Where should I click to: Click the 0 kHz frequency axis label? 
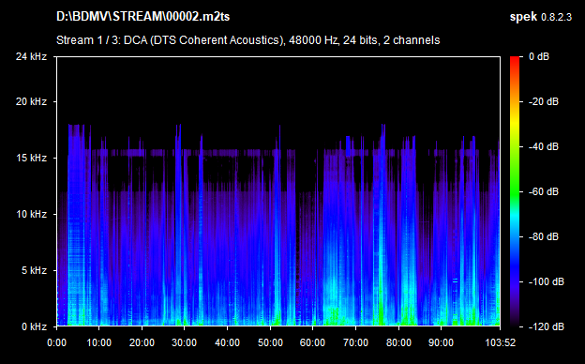(x=34, y=326)
